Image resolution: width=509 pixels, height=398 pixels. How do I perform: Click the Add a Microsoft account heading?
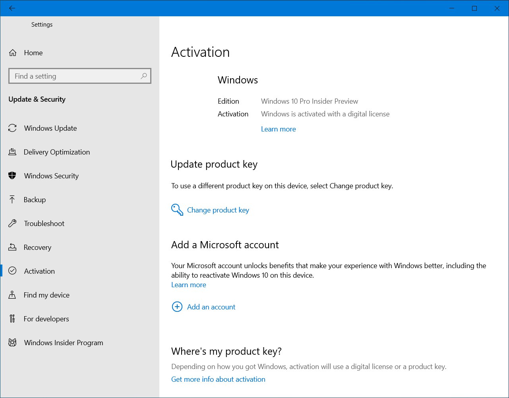click(225, 245)
